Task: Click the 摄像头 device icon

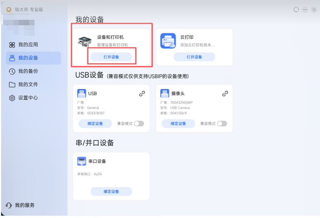Action: click(165, 93)
